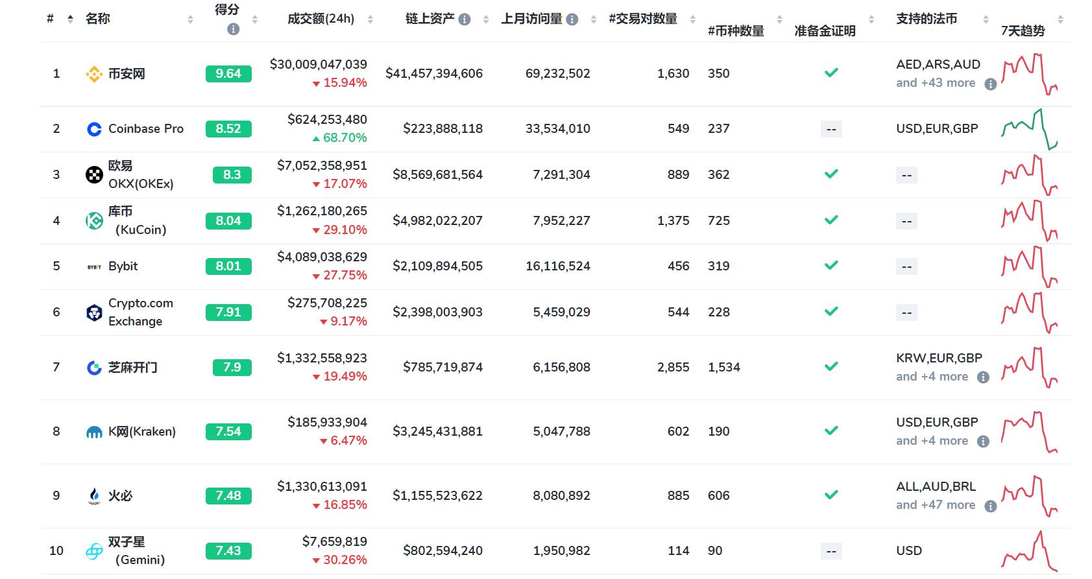Click Binance's 9.64 score badge

point(228,74)
